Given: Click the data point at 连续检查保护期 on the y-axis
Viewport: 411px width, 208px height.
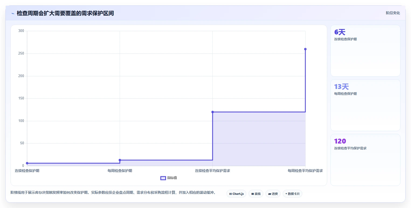Looking at the screenshot, I should click(27, 163).
